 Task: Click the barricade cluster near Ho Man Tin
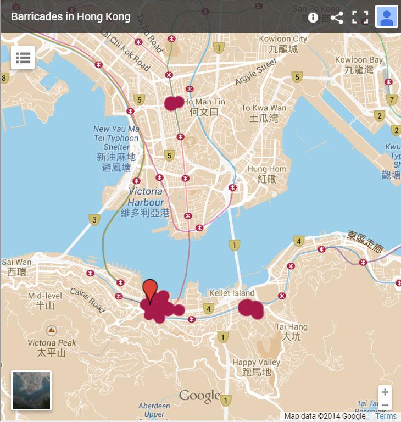pos(174,103)
